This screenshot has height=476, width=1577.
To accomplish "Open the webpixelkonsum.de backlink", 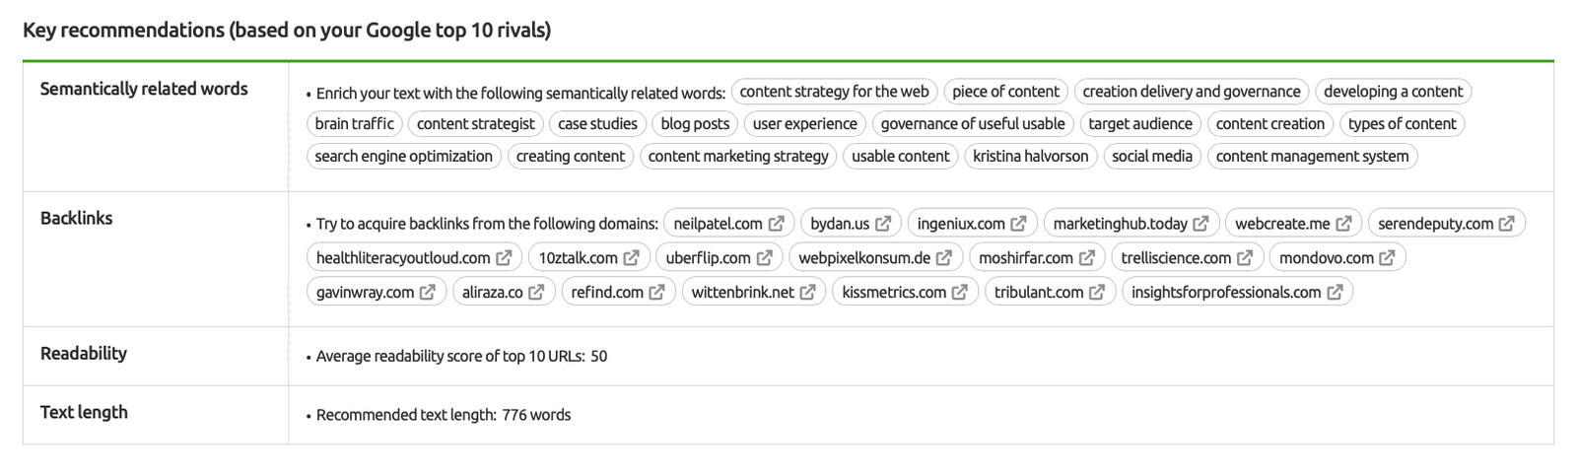I will pyautogui.click(x=863, y=258).
